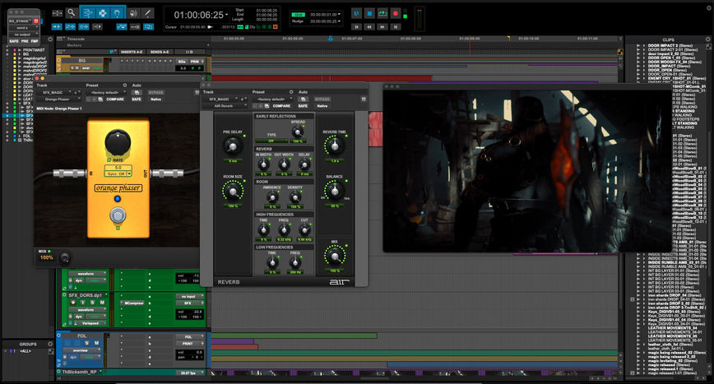Click PRE button in BG_STINGE send window
714x384 pixels.
25,41
